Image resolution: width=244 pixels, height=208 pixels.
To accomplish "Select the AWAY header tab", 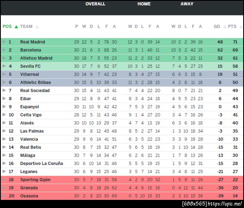I will tap(187, 4).
